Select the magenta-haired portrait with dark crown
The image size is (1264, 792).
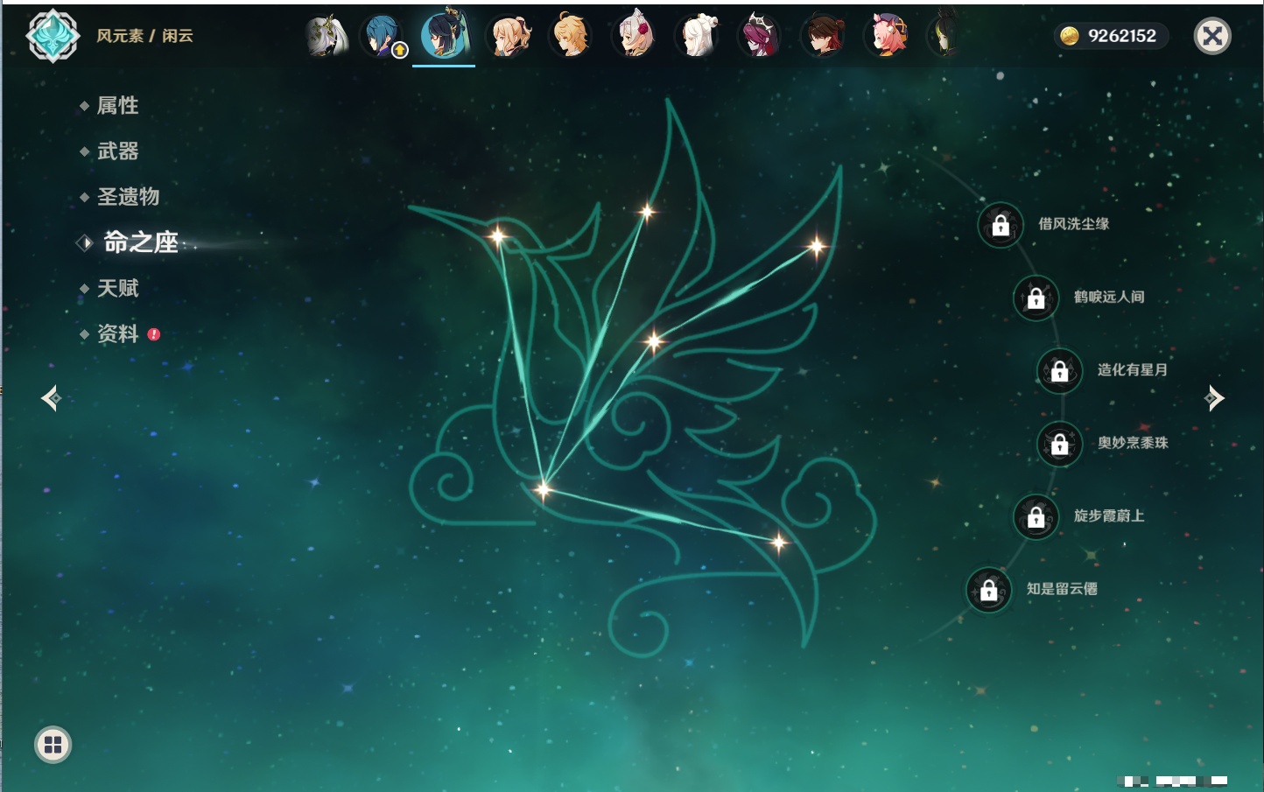tap(760, 36)
